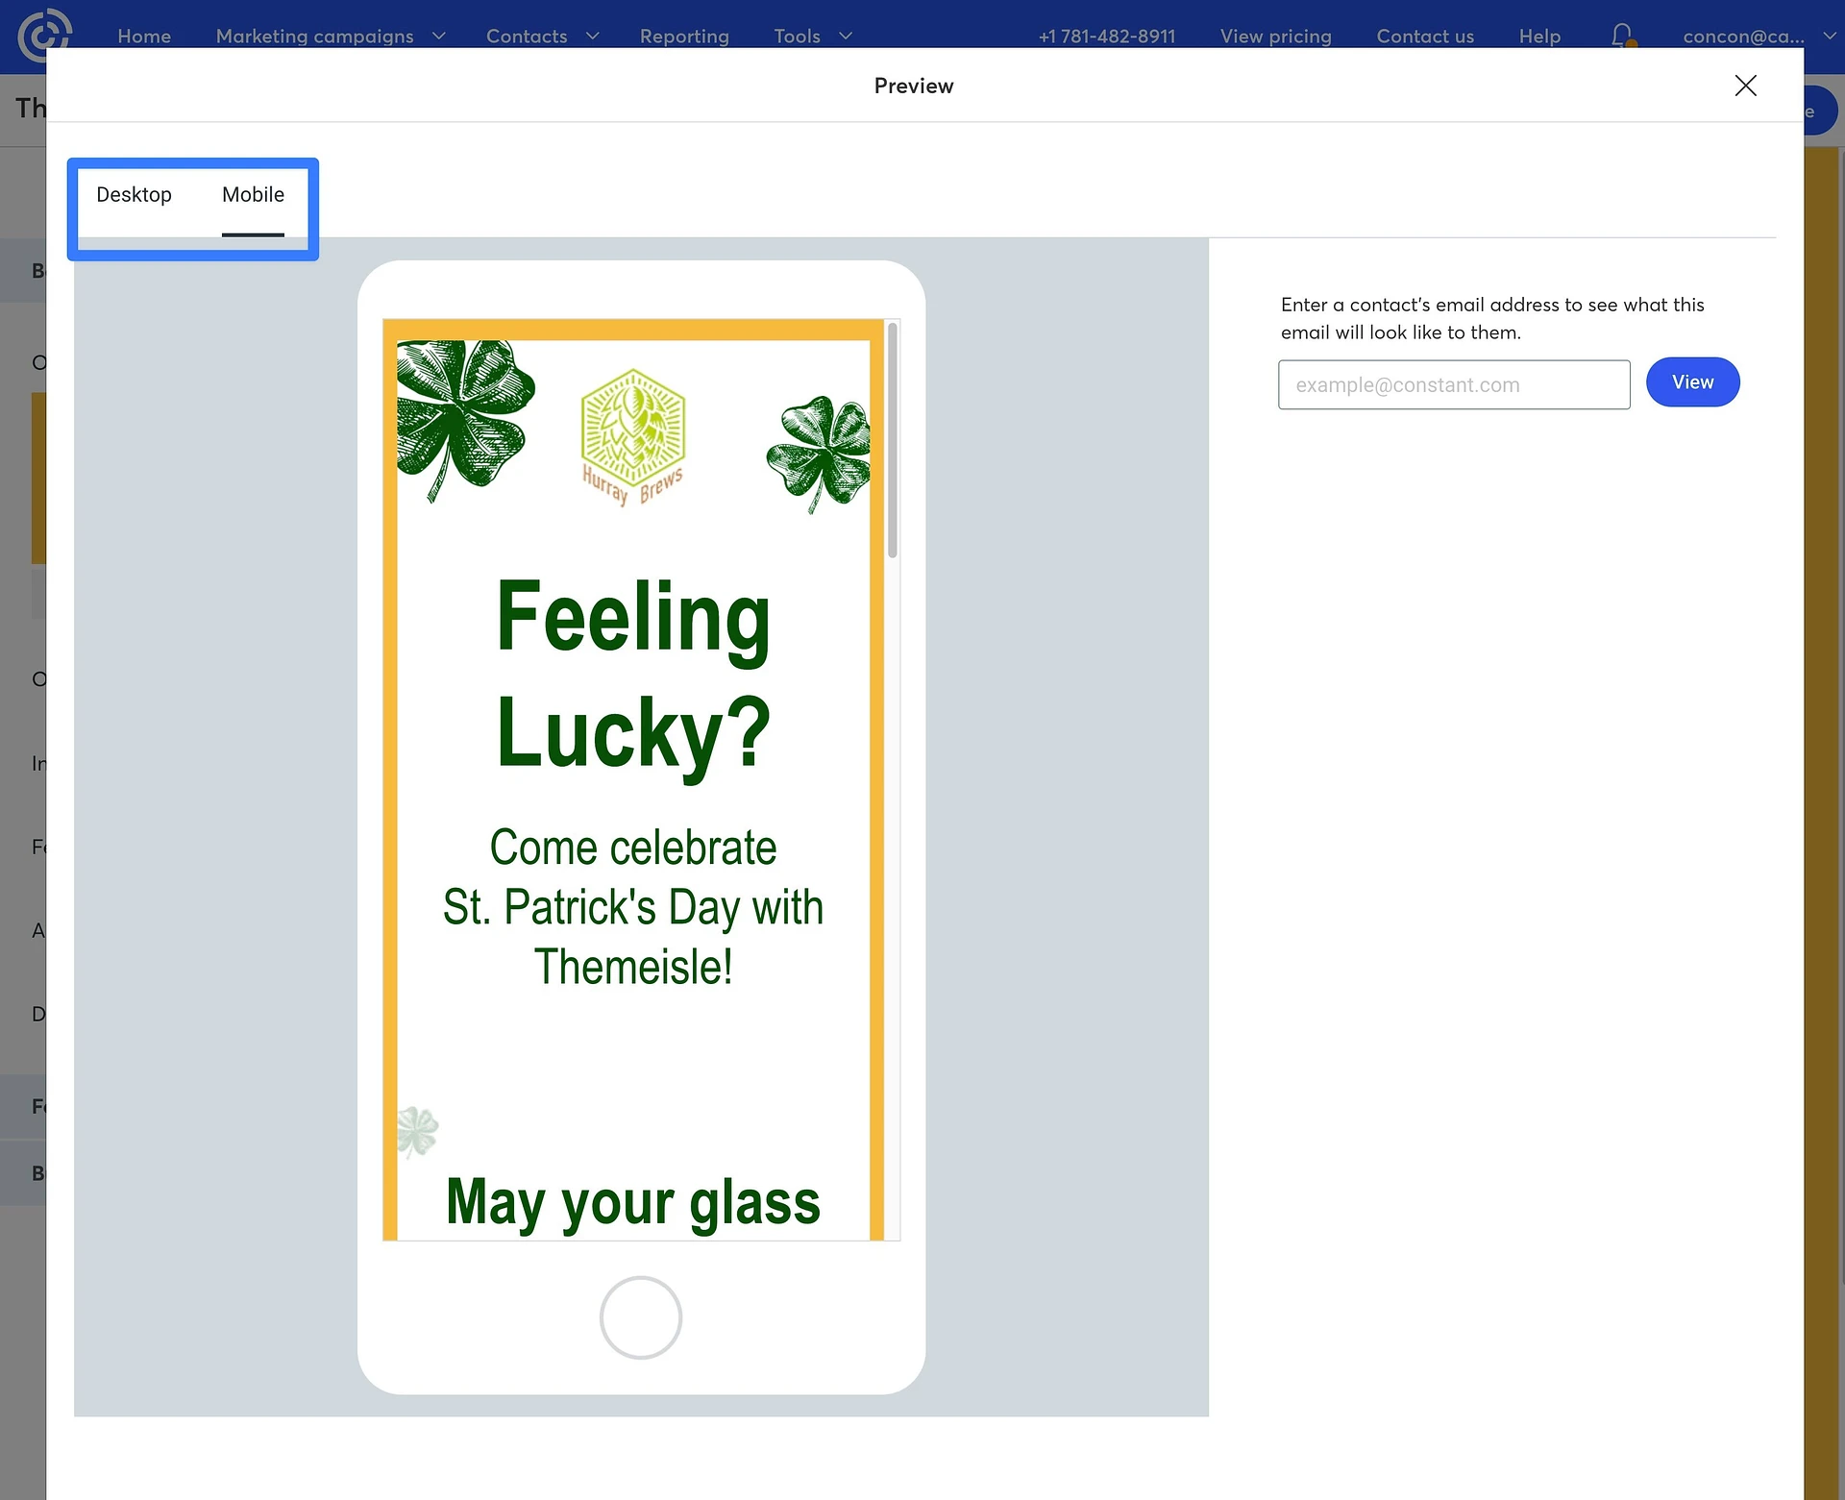The height and width of the screenshot is (1500, 1845).
Task: Select the email address input field
Action: tap(1453, 384)
